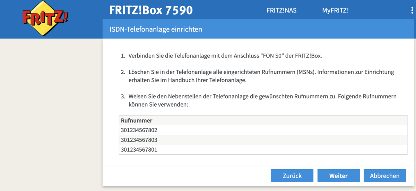
Task: Open the three-dot options menu
Action: pyautogui.click(x=412, y=10)
